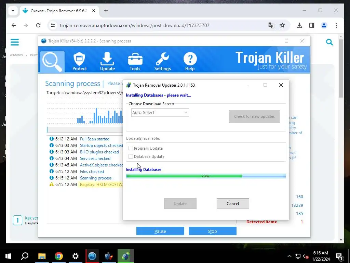Open Chrome downloads icon

pyautogui.click(x=299, y=25)
